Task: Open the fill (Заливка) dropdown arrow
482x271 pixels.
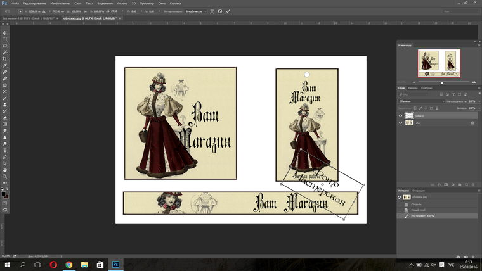Action: (x=479, y=108)
